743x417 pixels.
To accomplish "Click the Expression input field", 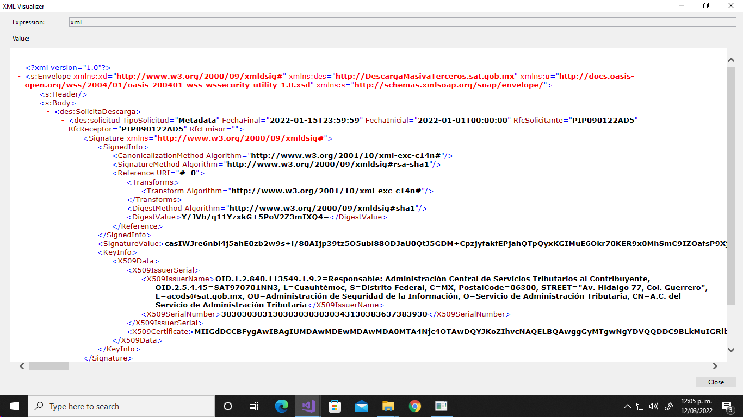I will click(x=403, y=22).
